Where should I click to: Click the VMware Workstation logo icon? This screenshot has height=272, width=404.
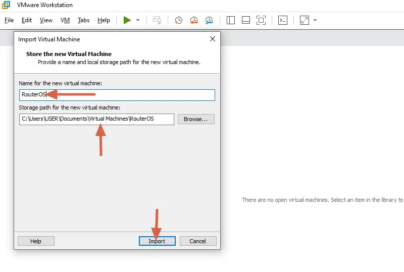click(x=6, y=5)
